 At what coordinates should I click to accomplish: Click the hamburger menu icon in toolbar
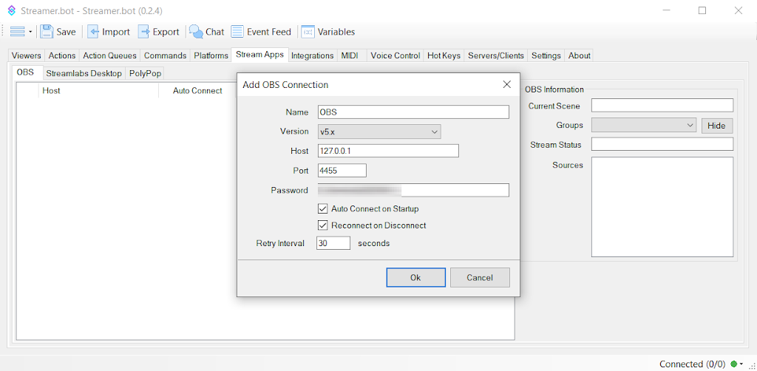click(17, 32)
